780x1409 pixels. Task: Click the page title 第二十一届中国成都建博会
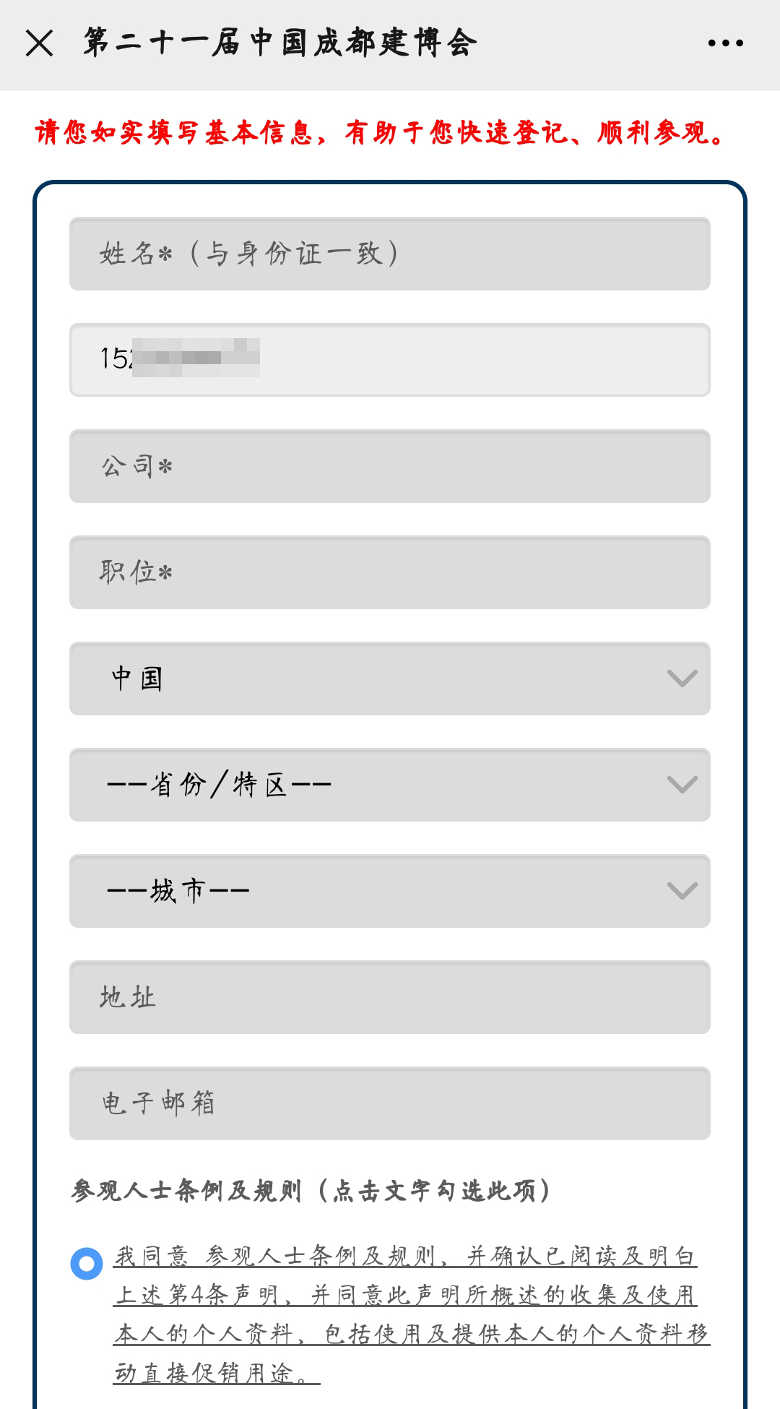tap(280, 42)
